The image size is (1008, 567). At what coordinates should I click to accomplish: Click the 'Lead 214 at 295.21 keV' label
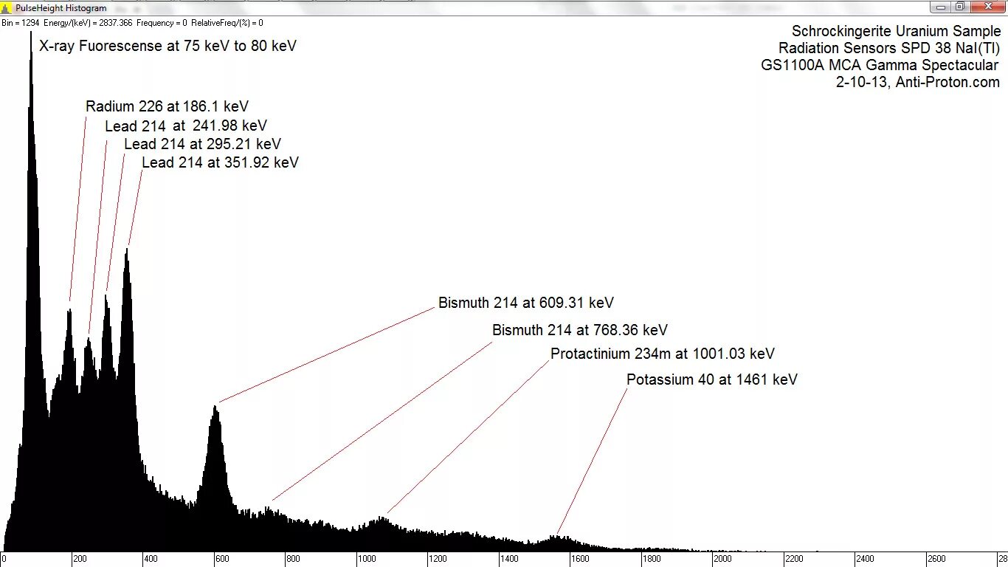pos(202,144)
